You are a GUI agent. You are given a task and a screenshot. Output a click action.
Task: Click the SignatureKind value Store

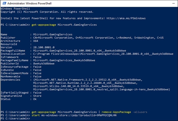(x=37, y=96)
